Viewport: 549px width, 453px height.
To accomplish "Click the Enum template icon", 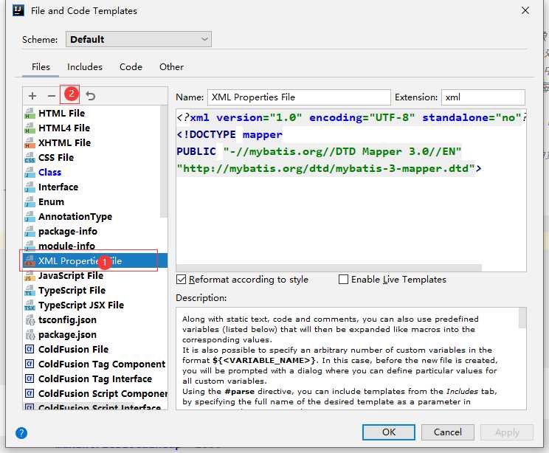I will point(30,201).
